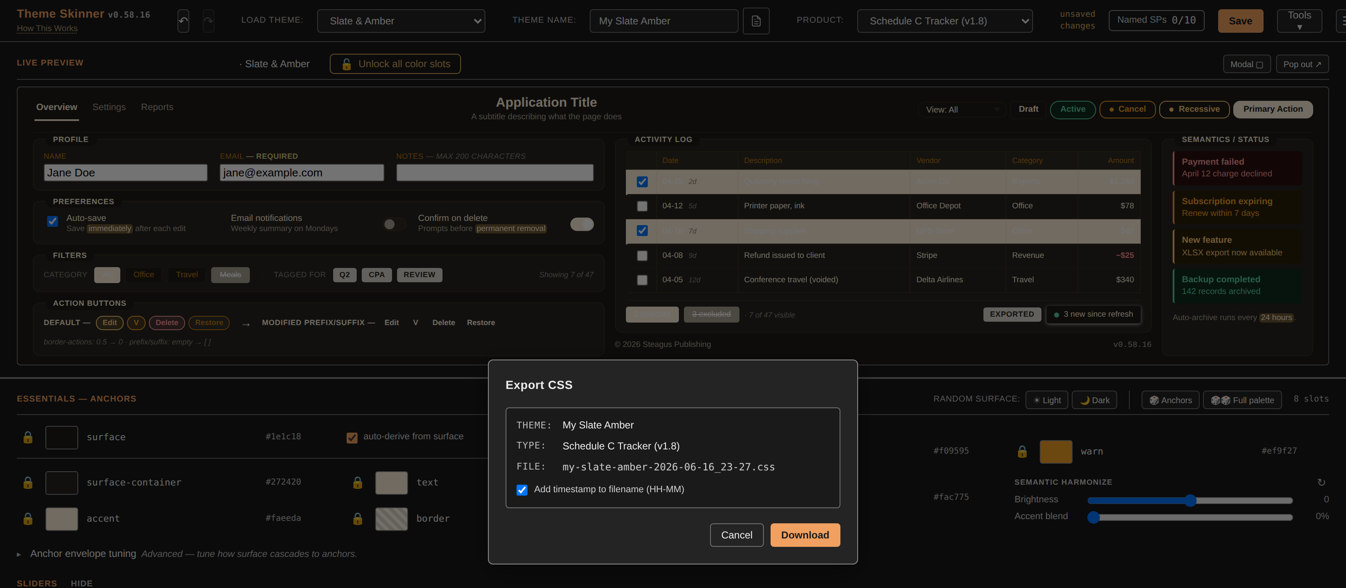The height and width of the screenshot is (588, 1346).
Task: Click the Email field with jane@example.com
Action: tap(302, 173)
